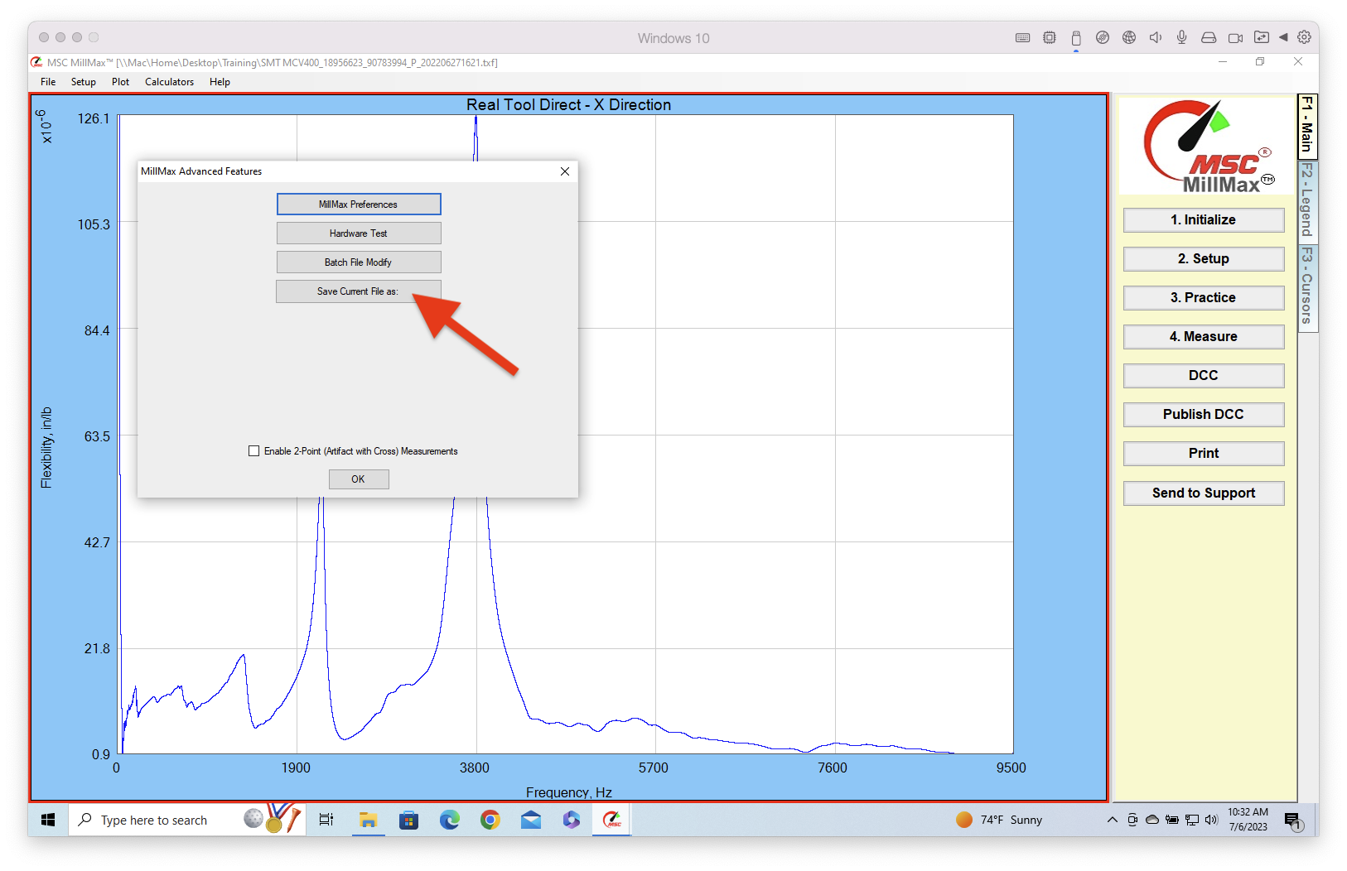
Task: Open the notification center icon
Action: coord(1293,820)
